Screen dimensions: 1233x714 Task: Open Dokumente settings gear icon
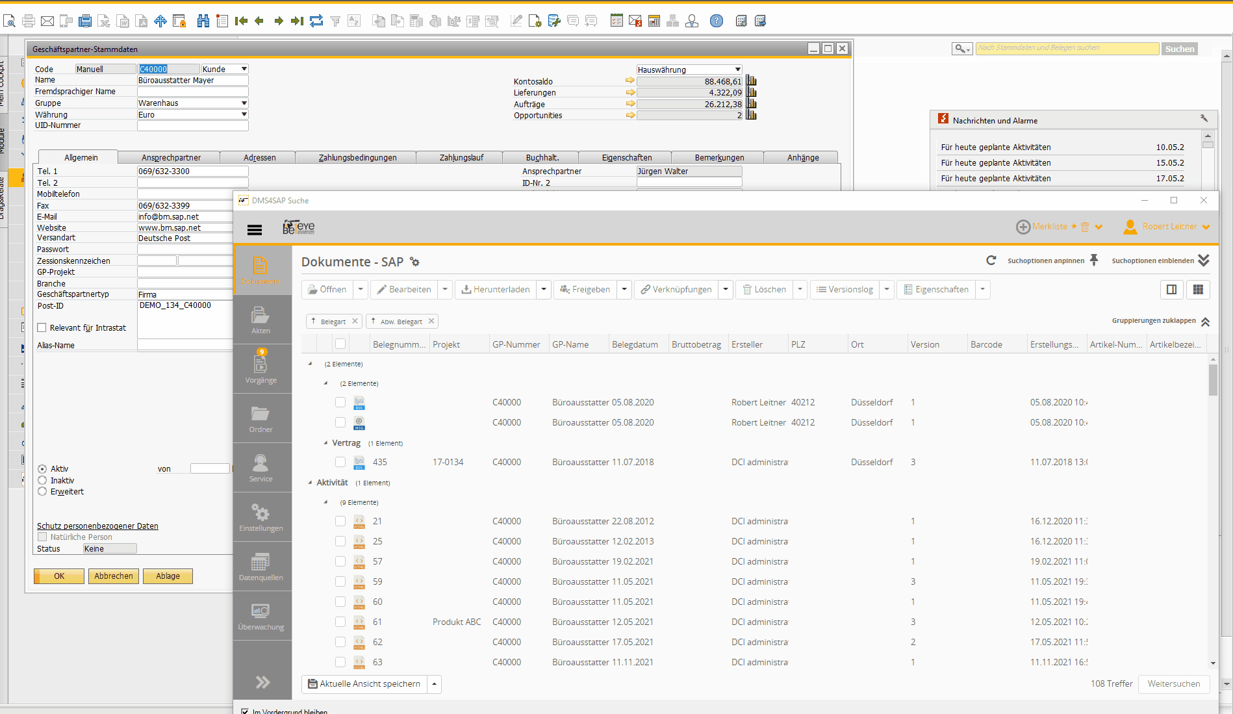[414, 262]
